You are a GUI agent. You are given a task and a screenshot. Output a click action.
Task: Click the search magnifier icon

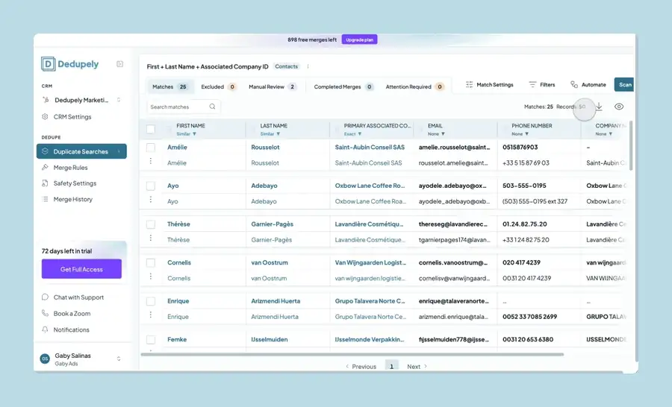[x=212, y=107]
